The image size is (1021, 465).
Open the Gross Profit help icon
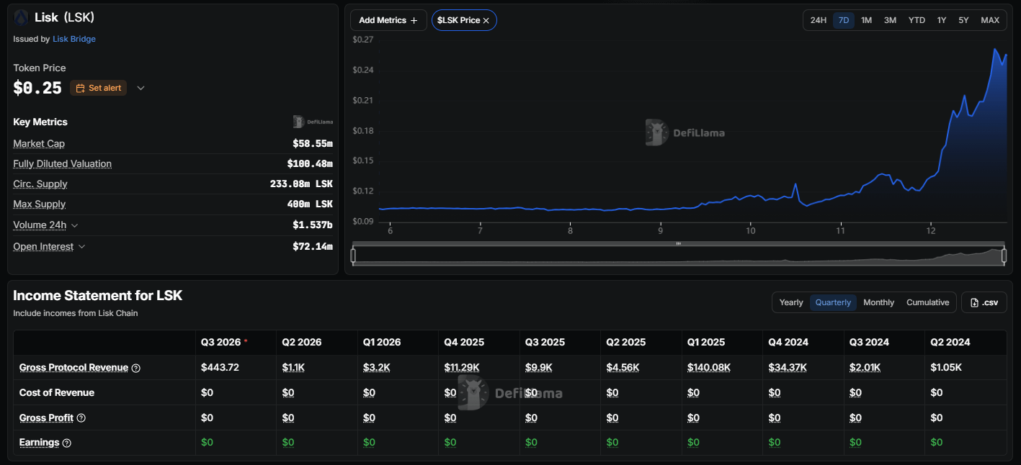pyautogui.click(x=81, y=418)
